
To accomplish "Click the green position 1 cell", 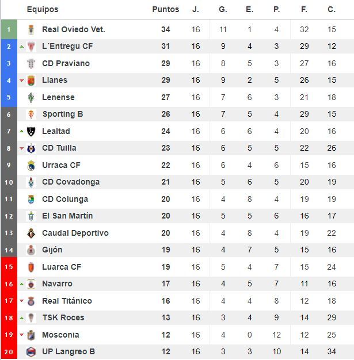I will [9, 29].
